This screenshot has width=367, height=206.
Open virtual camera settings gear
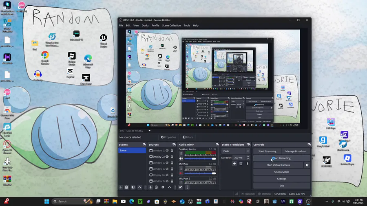[307, 165]
